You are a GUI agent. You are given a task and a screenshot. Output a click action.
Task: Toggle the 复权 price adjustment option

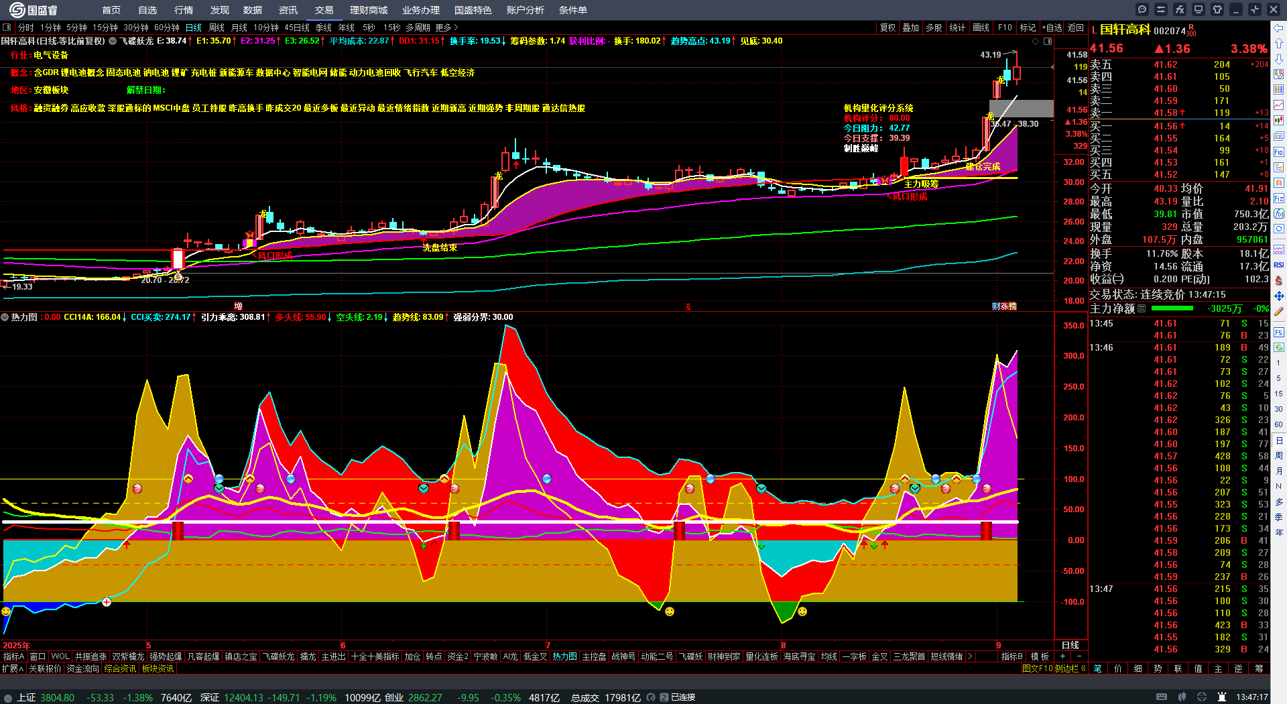point(887,27)
